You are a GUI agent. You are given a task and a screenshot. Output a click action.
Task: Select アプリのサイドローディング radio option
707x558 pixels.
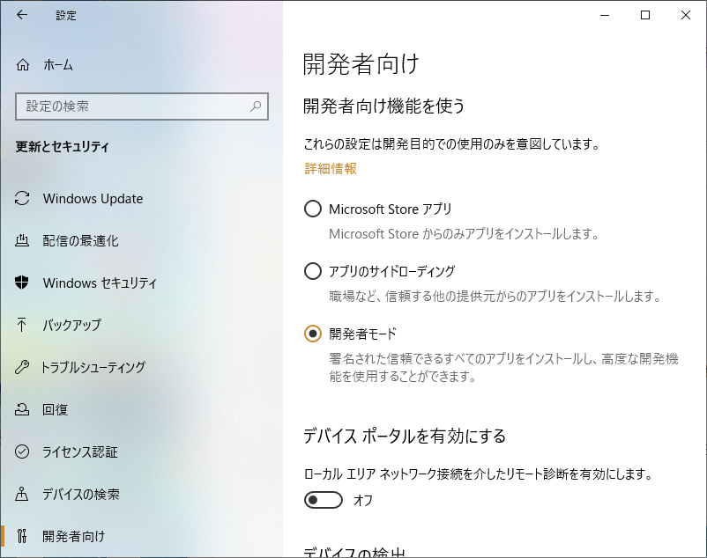tap(313, 271)
